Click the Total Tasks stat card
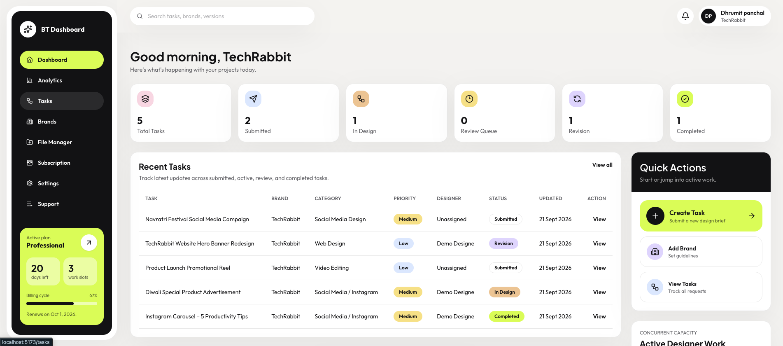The height and width of the screenshot is (346, 783). coord(181,113)
